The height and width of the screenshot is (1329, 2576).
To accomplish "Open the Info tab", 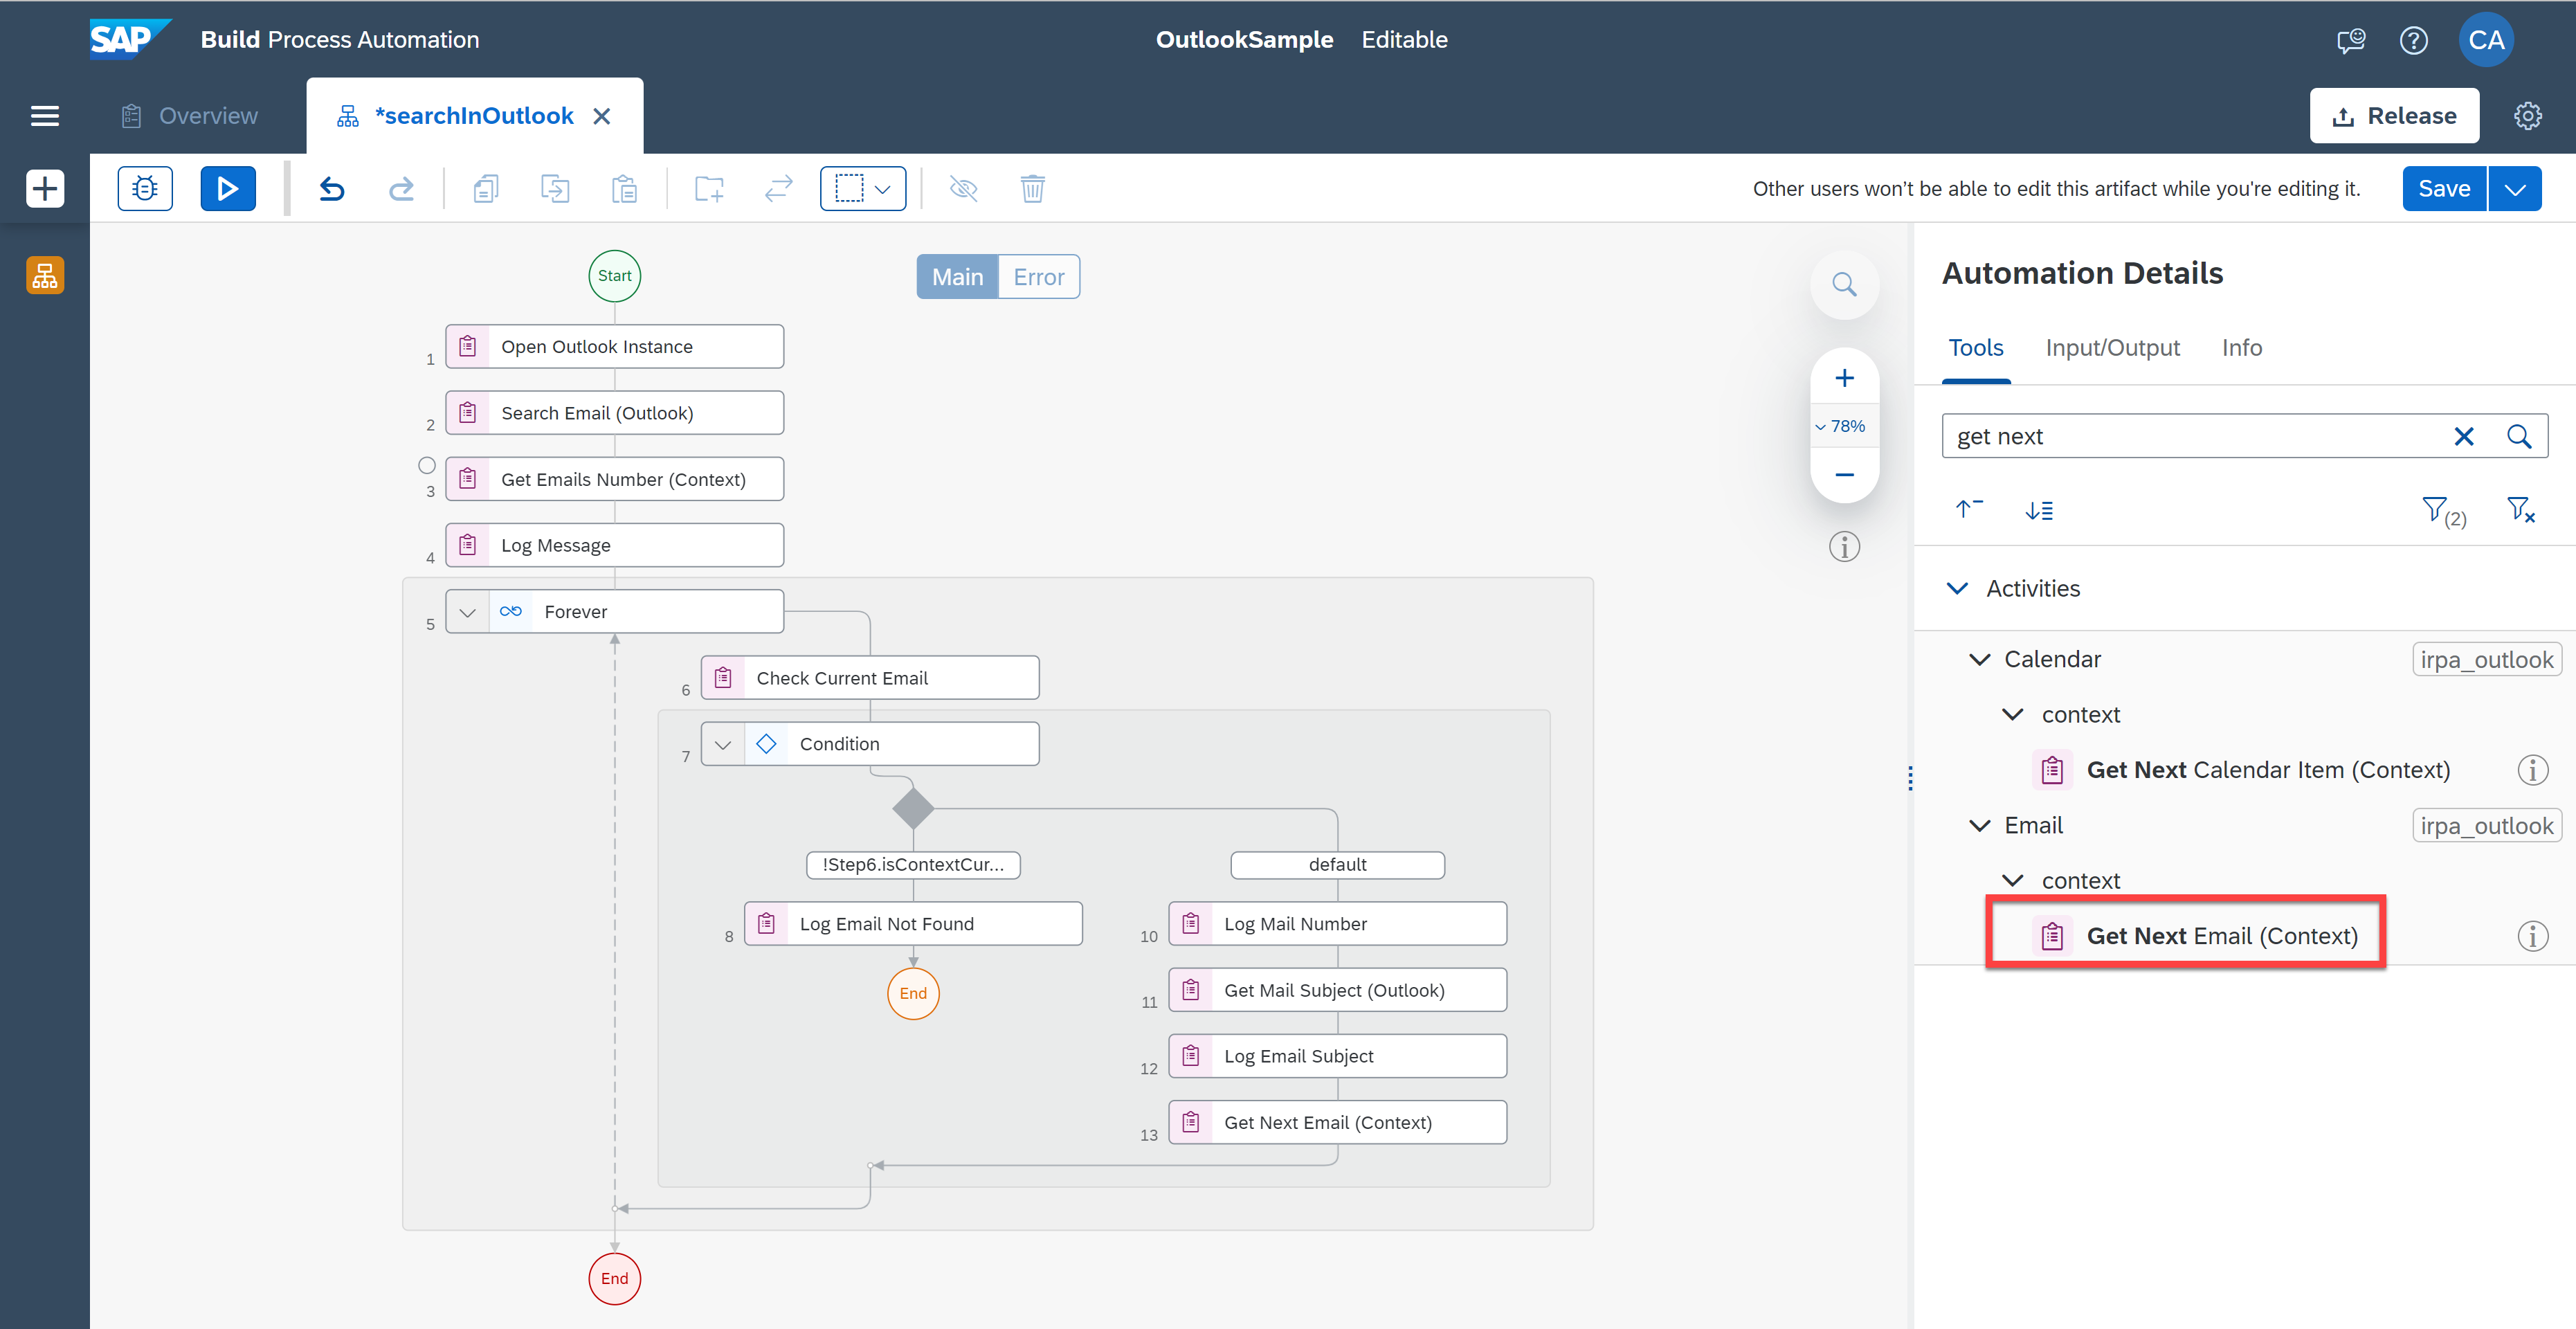I will point(2242,348).
